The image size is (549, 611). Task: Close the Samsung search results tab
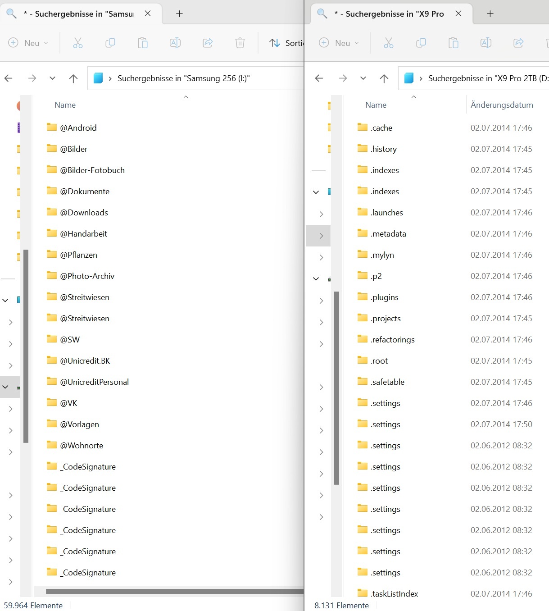(x=148, y=14)
